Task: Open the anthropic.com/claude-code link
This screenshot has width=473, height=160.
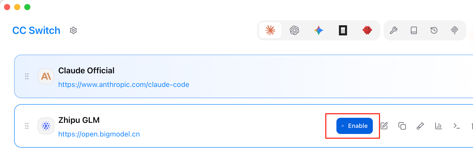Action: tap(124, 84)
